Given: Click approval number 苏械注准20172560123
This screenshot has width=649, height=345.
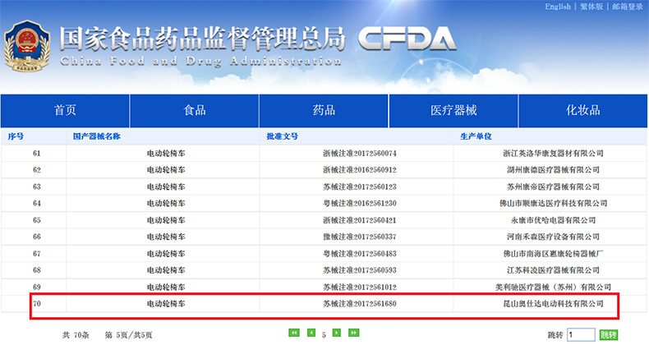Looking at the screenshot, I should pos(360,187).
